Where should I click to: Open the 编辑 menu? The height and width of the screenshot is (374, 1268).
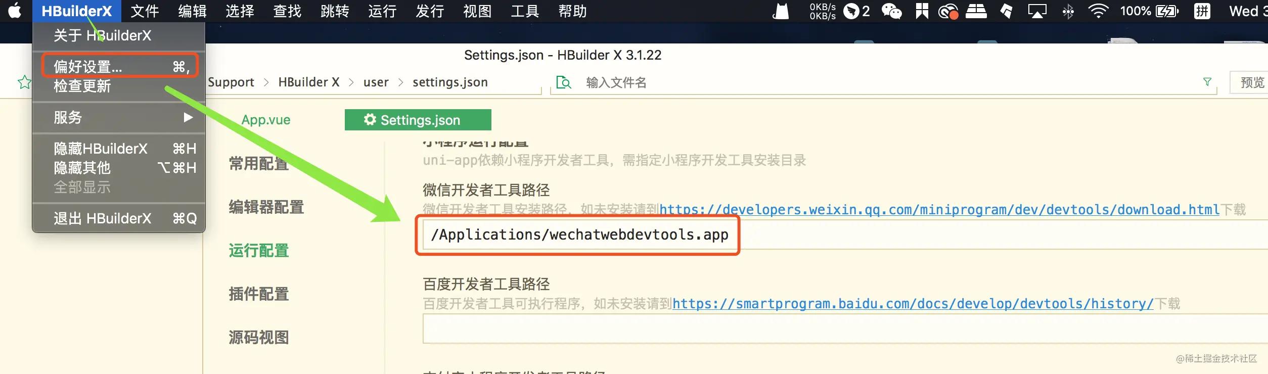[x=192, y=11]
